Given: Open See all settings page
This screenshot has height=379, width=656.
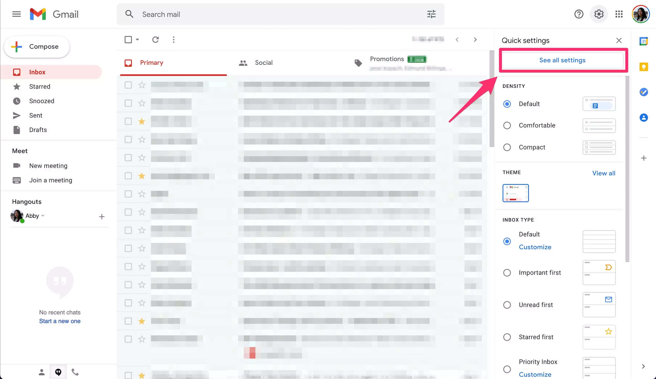Looking at the screenshot, I should coord(562,60).
